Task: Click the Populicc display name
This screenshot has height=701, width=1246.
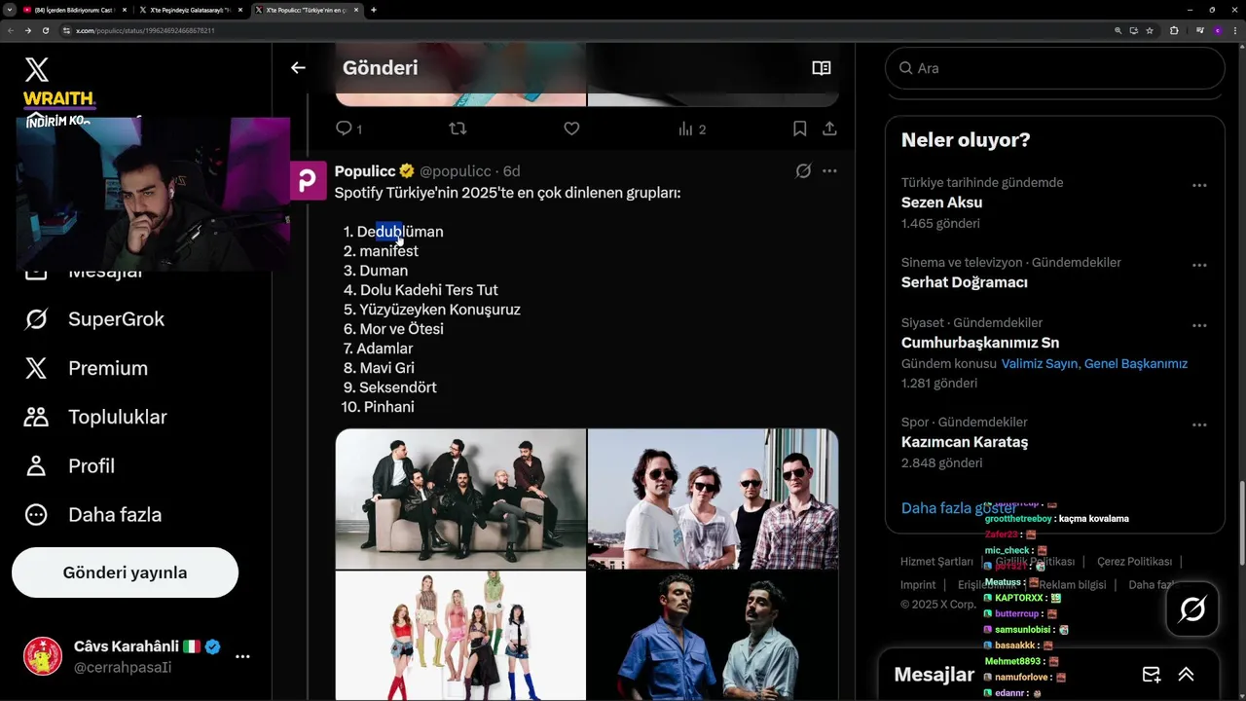Action: 365,171
